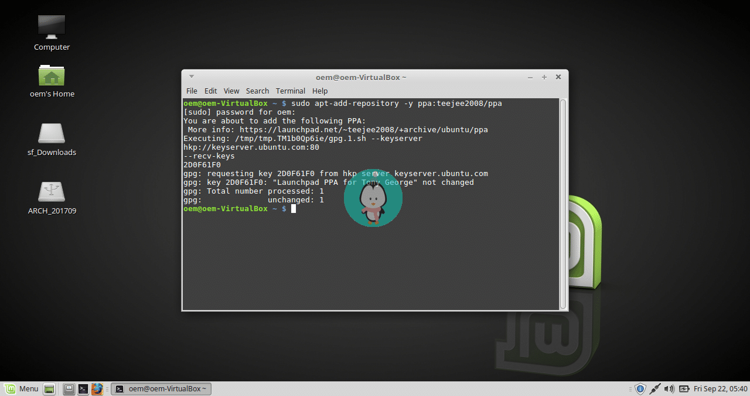The height and width of the screenshot is (396, 750).
Task: Open the Edit menu in terminal
Action: coord(210,91)
